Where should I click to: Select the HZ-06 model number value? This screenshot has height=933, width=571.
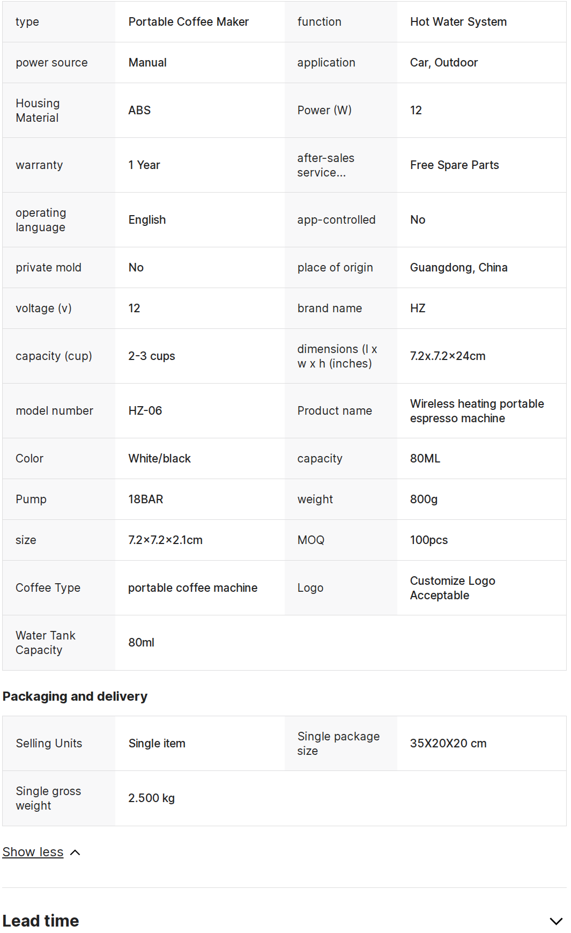click(145, 411)
